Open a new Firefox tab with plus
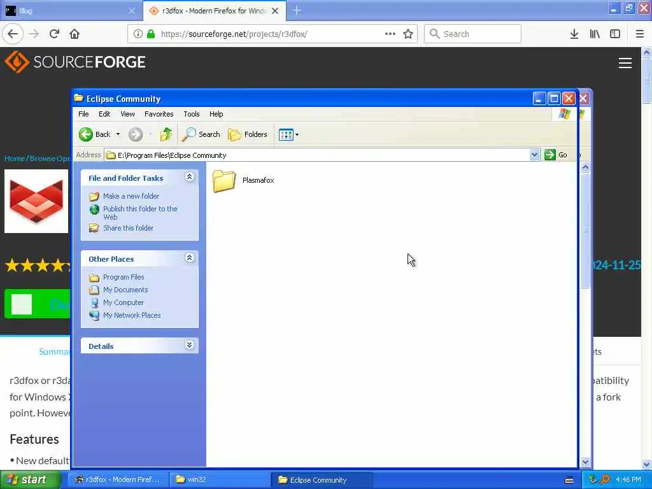This screenshot has width=652, height=489. [297, 10]
